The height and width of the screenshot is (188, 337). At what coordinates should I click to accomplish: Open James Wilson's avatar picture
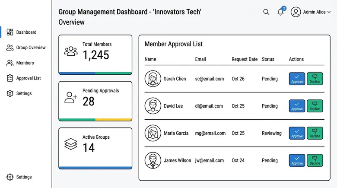click(x=153, y=160)
